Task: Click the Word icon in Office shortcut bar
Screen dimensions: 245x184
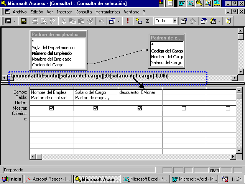Action: [x=181, y=3]
